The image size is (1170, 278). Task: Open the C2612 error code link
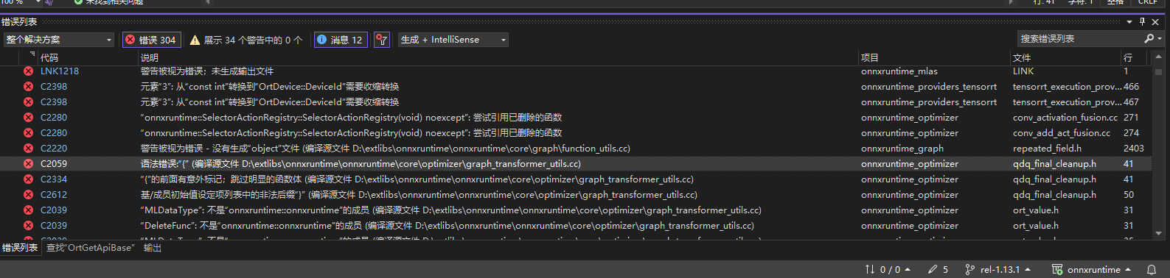click(x=54, y=195)
